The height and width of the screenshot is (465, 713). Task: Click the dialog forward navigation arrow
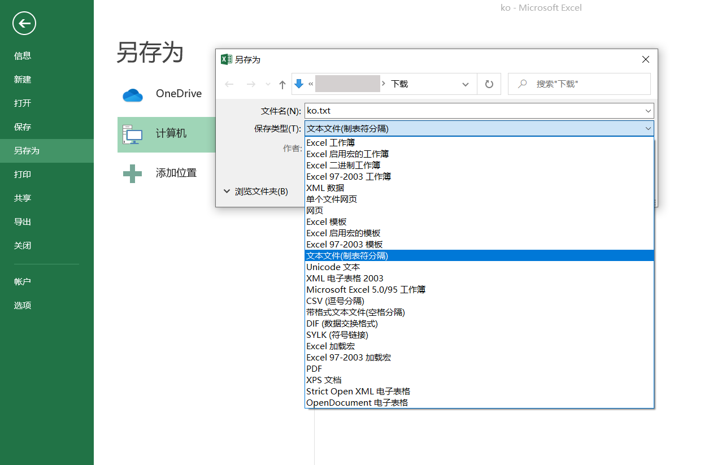251,84
